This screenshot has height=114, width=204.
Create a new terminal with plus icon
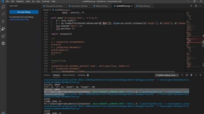[182, 75]
